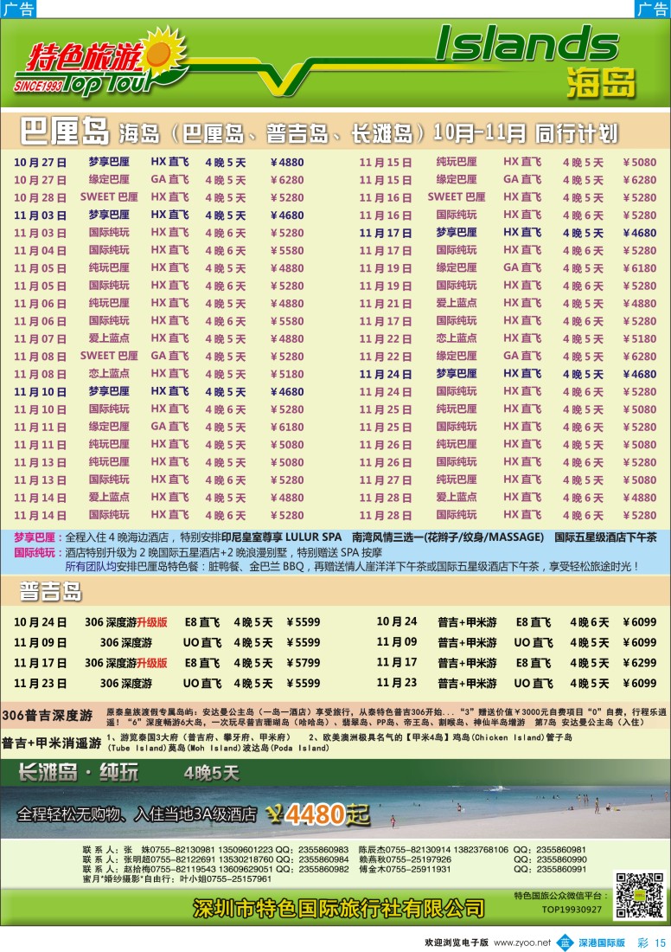The width and height of the screenshot is (671, 952).
Task: Click the 306普吉深度游 description label
Action: (x=48, y=715)
